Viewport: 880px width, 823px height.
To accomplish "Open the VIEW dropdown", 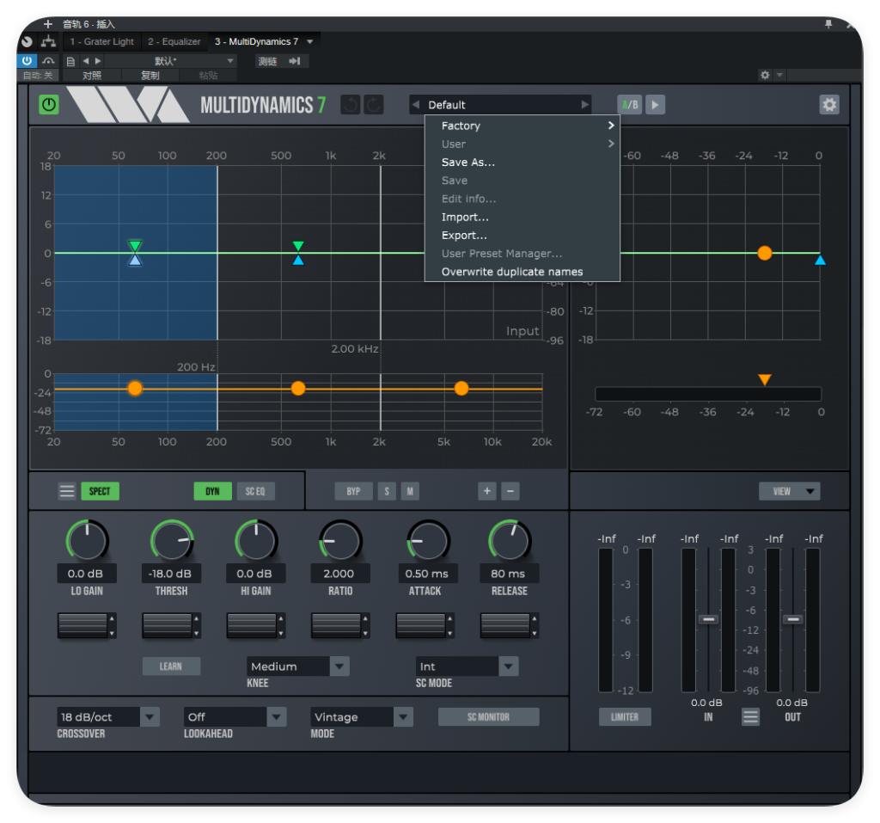I will click(x=789, y=491).
